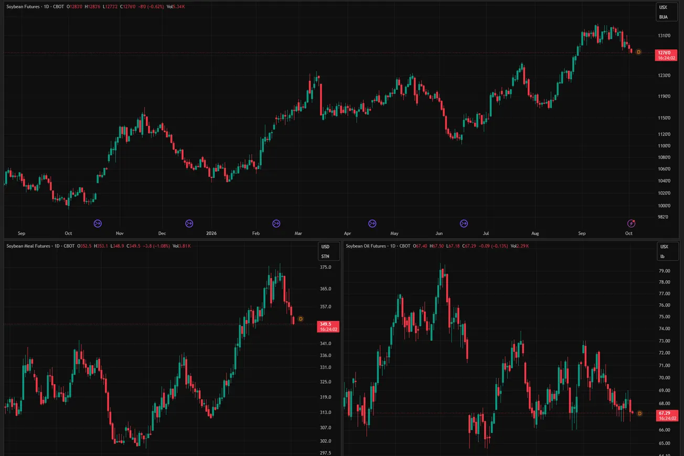This screenshot has width=684, height=456.
Task: Click the 375.0 price axis label
Action: pos(325,268)
